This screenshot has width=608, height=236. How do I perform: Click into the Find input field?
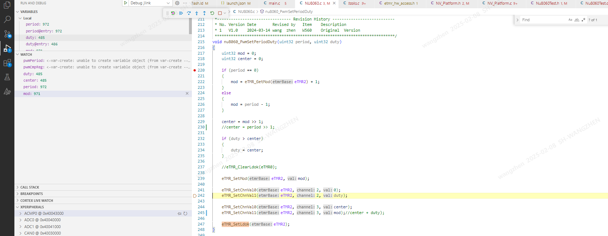pos(542,20)
